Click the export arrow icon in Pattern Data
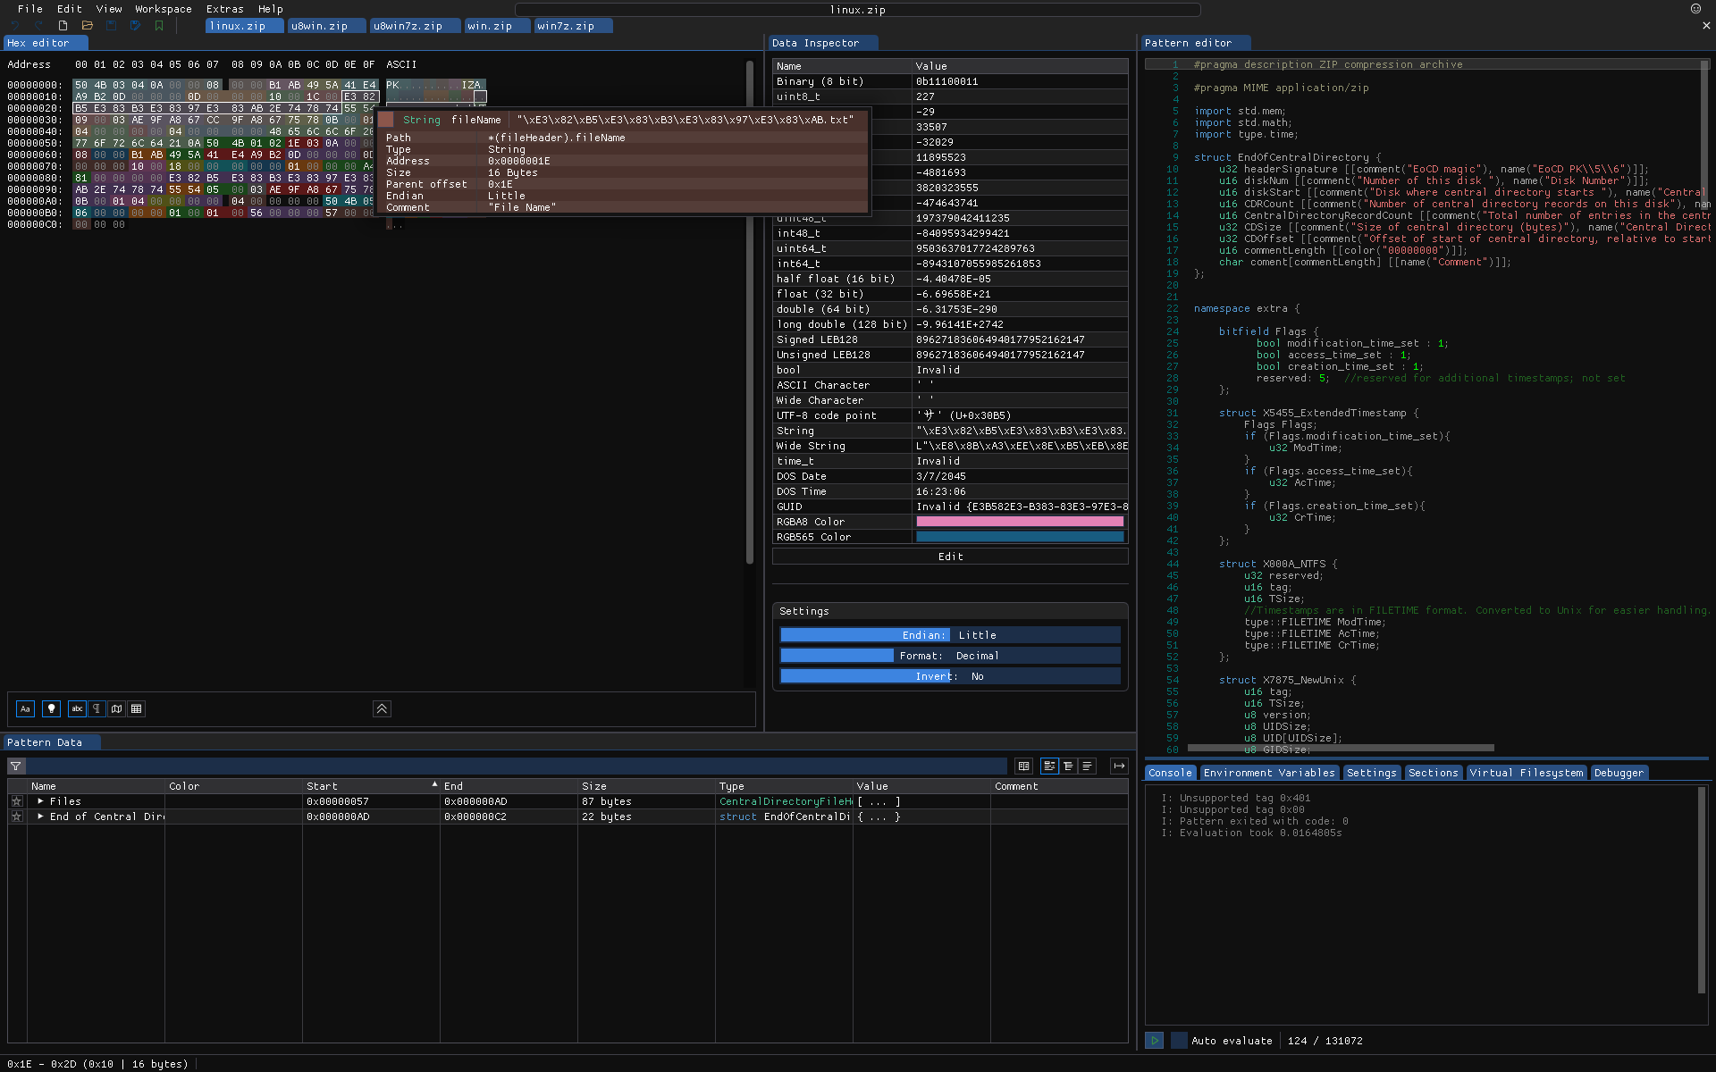The width and height of the screenshot is (1716, 1072). coord(1119,766)
